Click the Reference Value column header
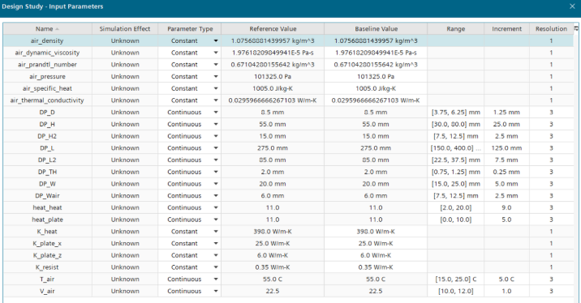The width and height of the screenshot is (581, 303). click(x=273, y=29)
